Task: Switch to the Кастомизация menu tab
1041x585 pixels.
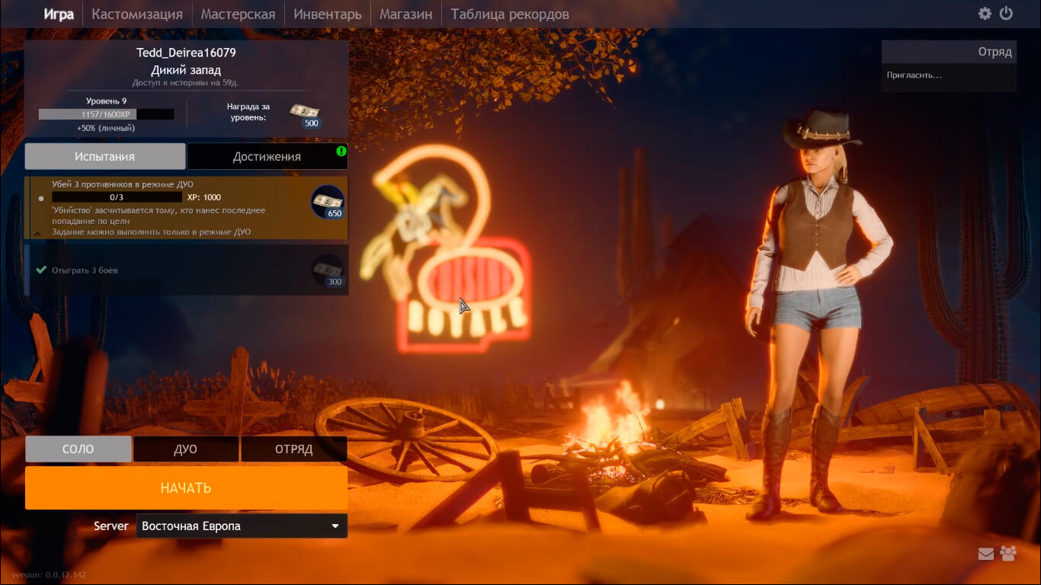Action: 137,14
